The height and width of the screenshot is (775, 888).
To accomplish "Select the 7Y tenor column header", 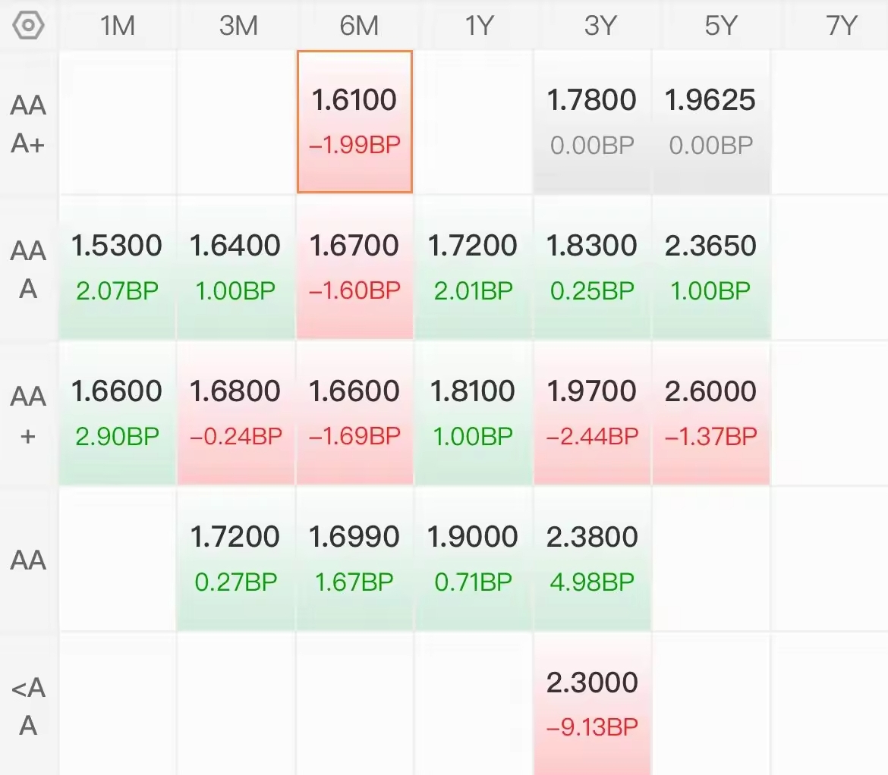I will coord(841,26).
